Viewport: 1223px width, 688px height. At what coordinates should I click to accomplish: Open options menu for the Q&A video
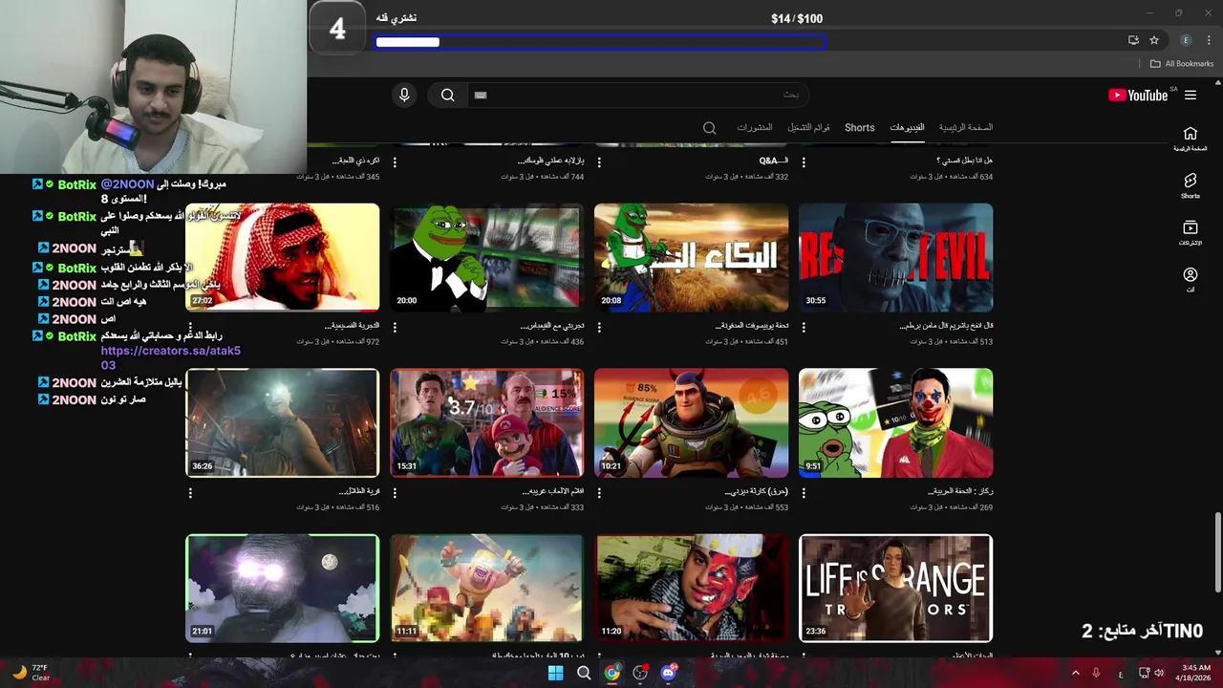click(x=599, y=162)
